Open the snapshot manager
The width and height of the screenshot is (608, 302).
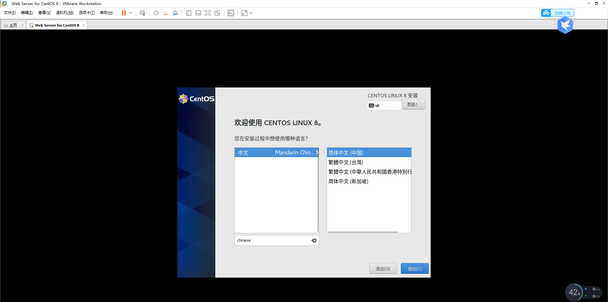(175, 13)
